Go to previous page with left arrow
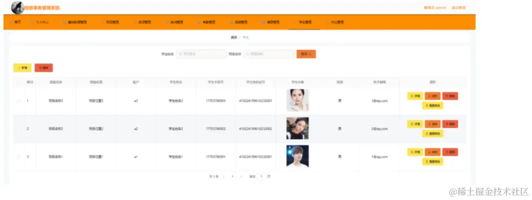The height and width of the screenshot is (200, 532). click(x=223, y=177)
